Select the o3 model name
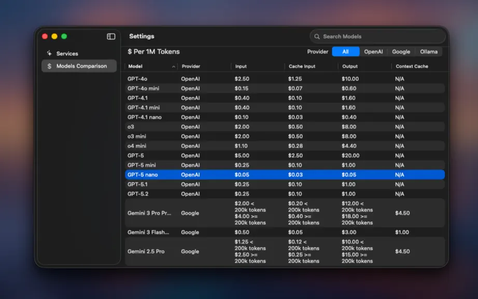 point(131,127)
